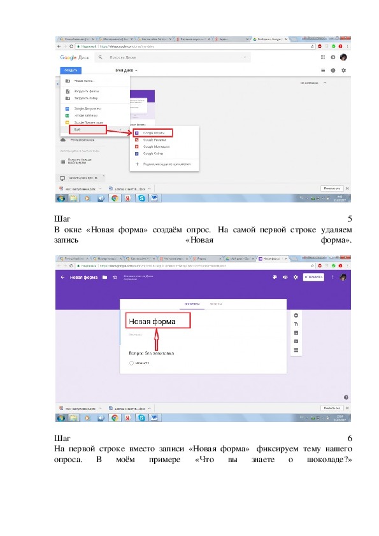Click the blue СОЗДАТЬ button
The height and width of the screenshot is (536, 379).
point(71,70)
